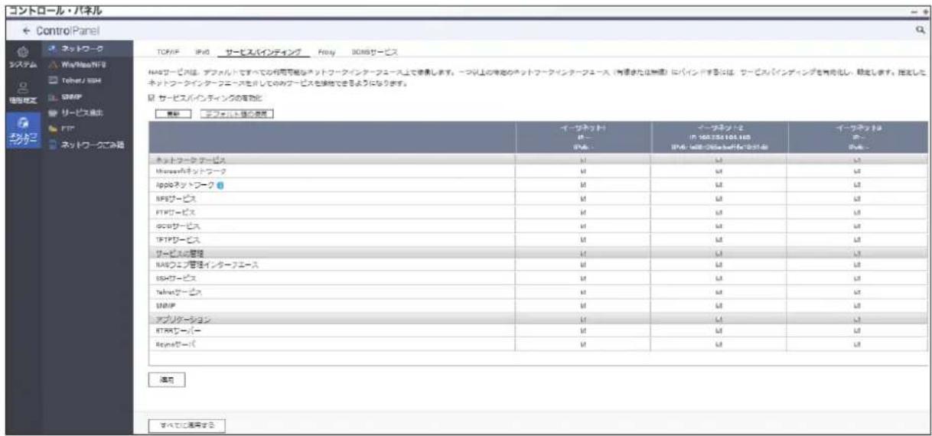Select the サービスバインディング tab

(x=264, y=50)
